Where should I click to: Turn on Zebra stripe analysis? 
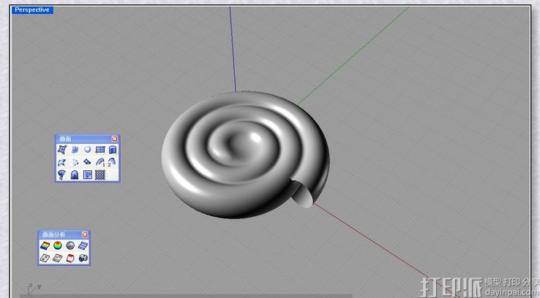coord(83,245)
